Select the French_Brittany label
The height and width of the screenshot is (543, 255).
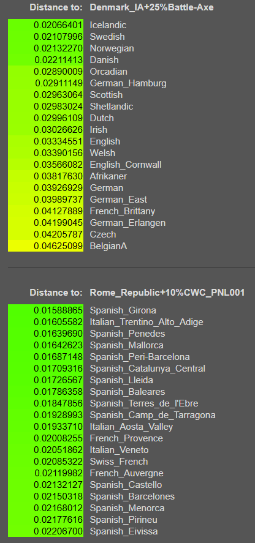click(x=123, y=211)
